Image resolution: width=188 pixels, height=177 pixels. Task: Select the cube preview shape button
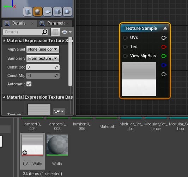pos(57,12)
